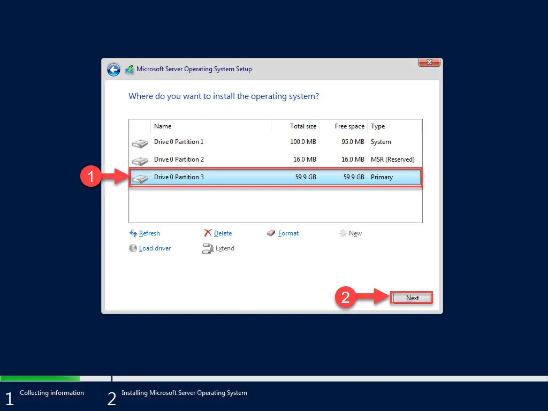Select the Extend partition icon
Viewport: 548px width, 411px height.
[209, 248]
